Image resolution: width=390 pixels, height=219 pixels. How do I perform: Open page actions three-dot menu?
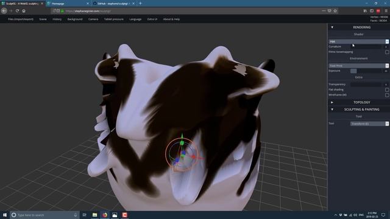tap(324, 11)
